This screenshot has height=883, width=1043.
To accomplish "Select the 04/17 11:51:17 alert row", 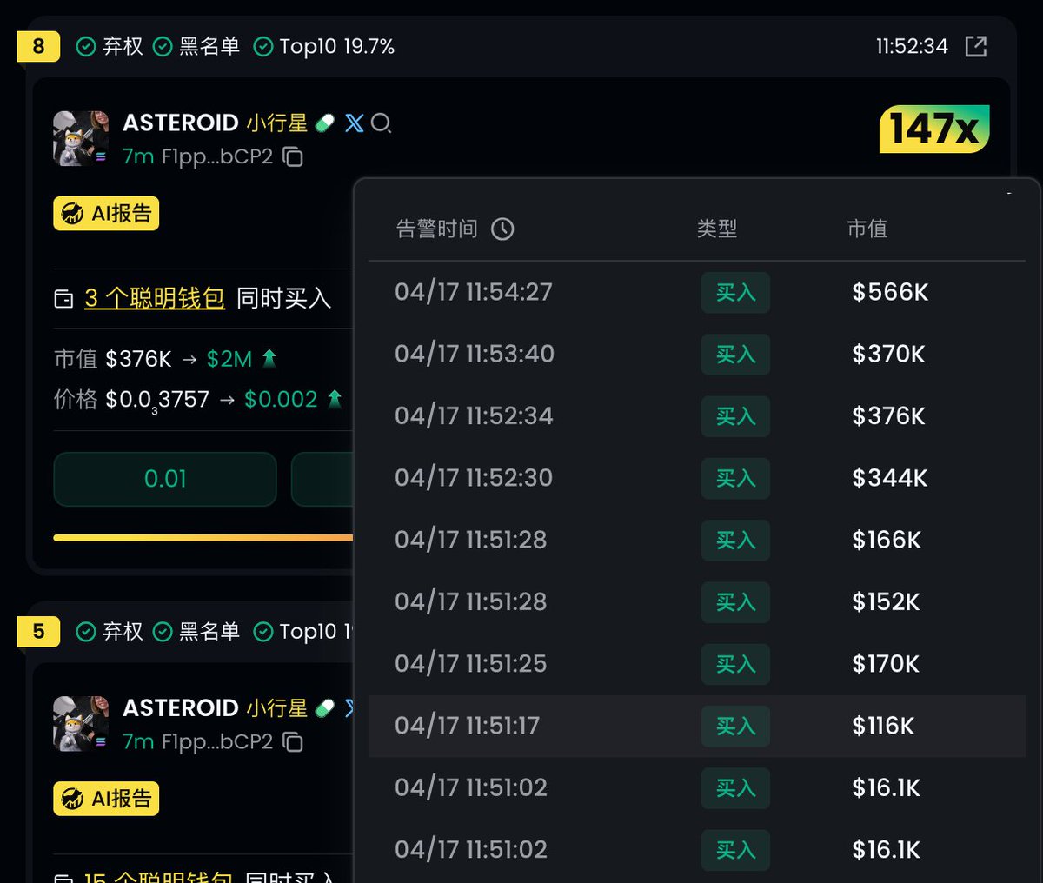I will pyautogui.click(x=697, y=726).
